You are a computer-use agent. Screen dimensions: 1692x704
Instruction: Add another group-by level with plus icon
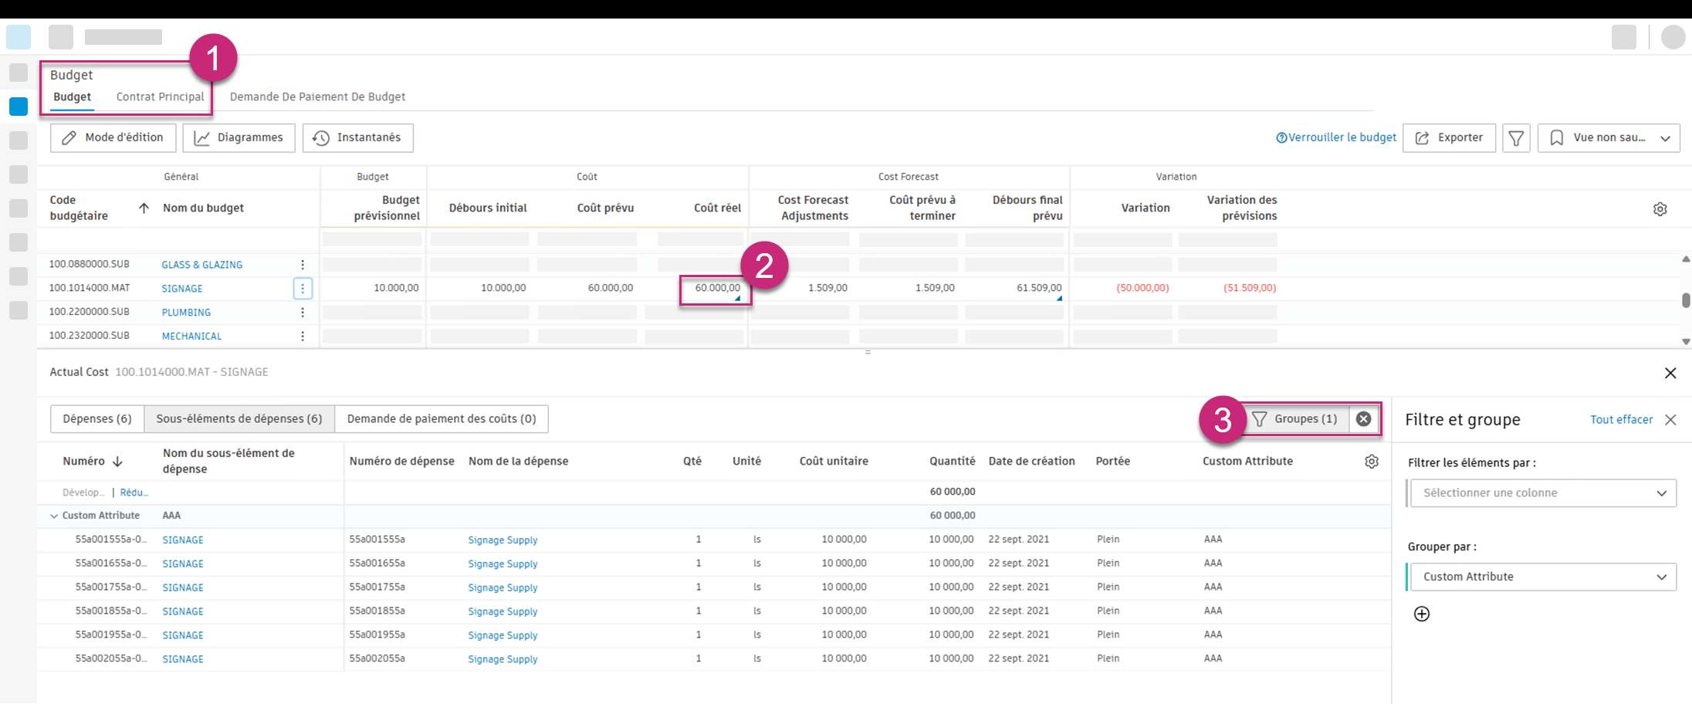(x=1422, y=614)
